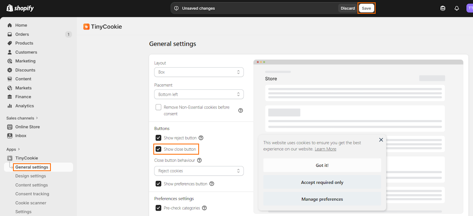Click the Content icon in sidebar
Screen dimensions: 473x216
(x=10, y=79)
